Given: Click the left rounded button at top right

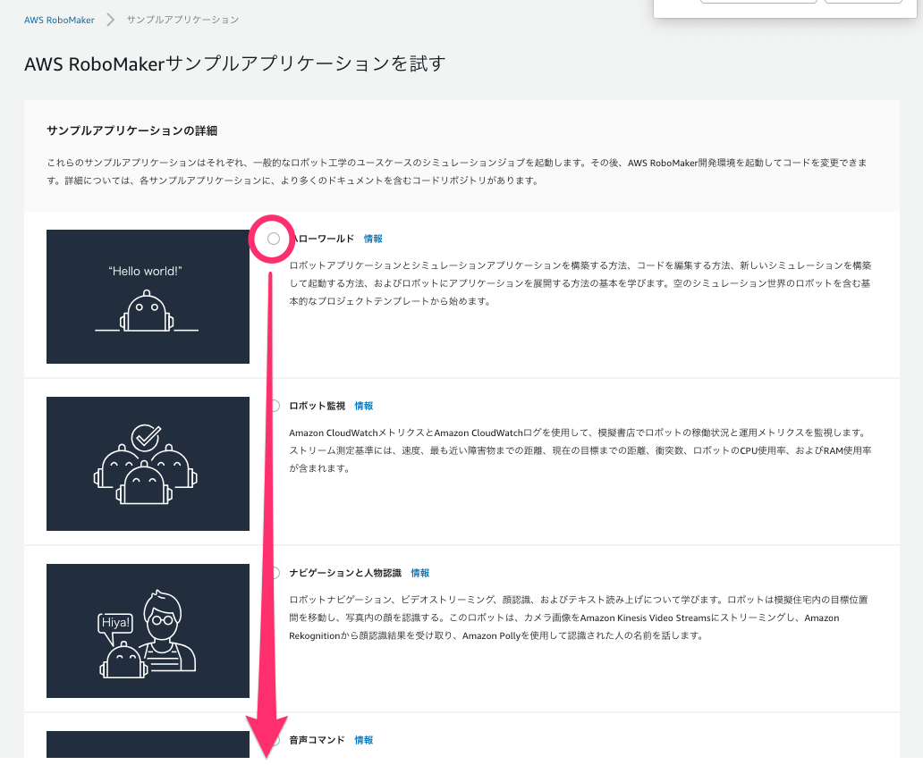Looking at the screenshot, I should (x=758, y=2).
